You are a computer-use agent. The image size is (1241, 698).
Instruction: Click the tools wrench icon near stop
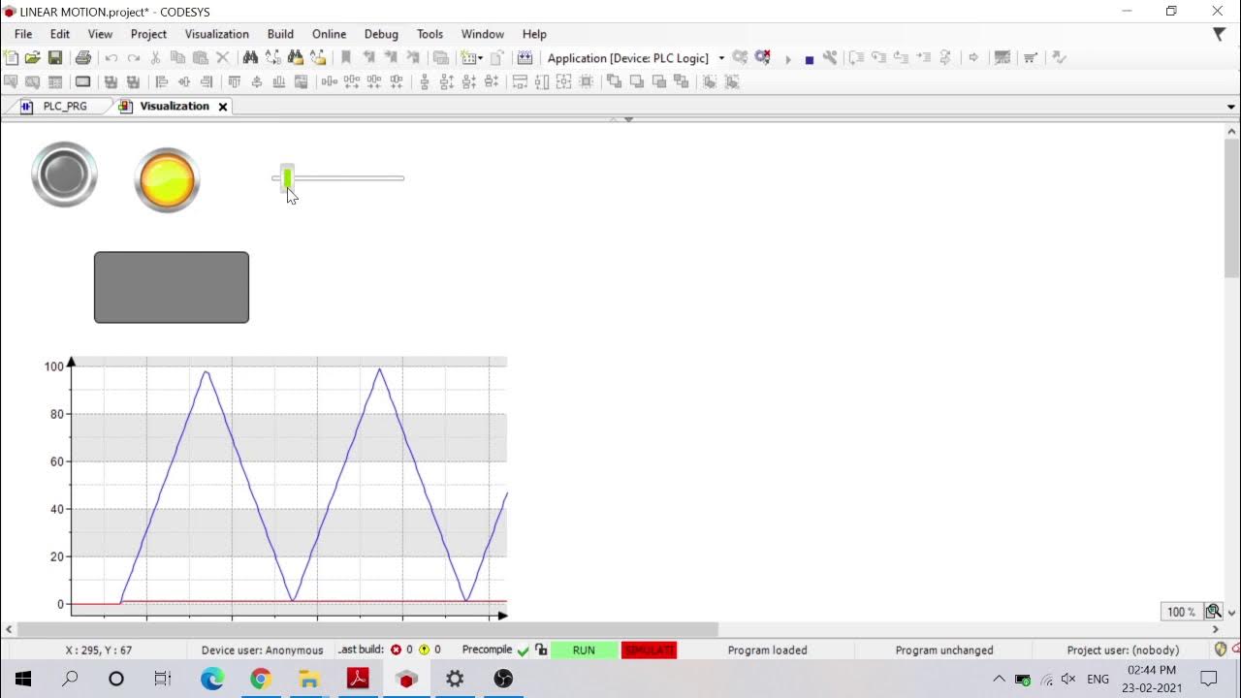(x=830, y=58)
